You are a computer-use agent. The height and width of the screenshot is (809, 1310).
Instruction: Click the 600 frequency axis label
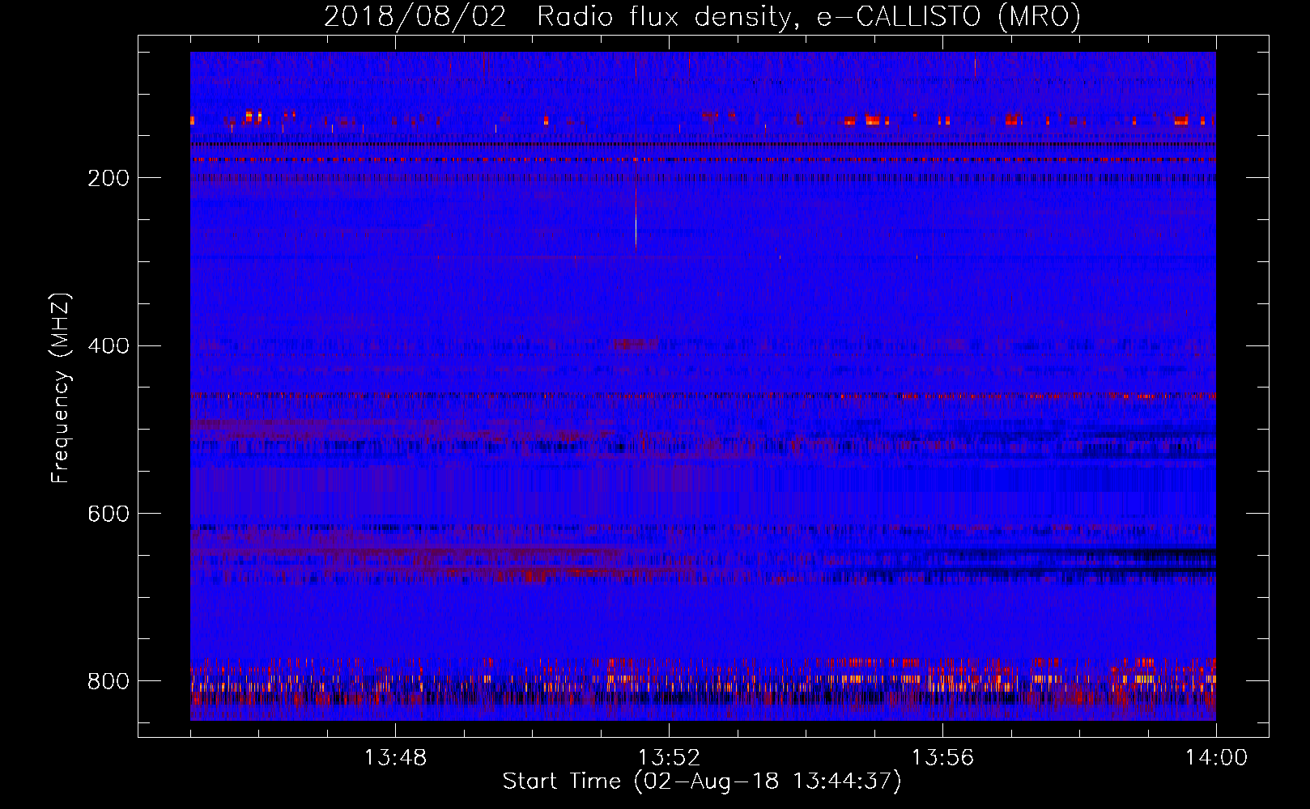[x=108, y=515]
